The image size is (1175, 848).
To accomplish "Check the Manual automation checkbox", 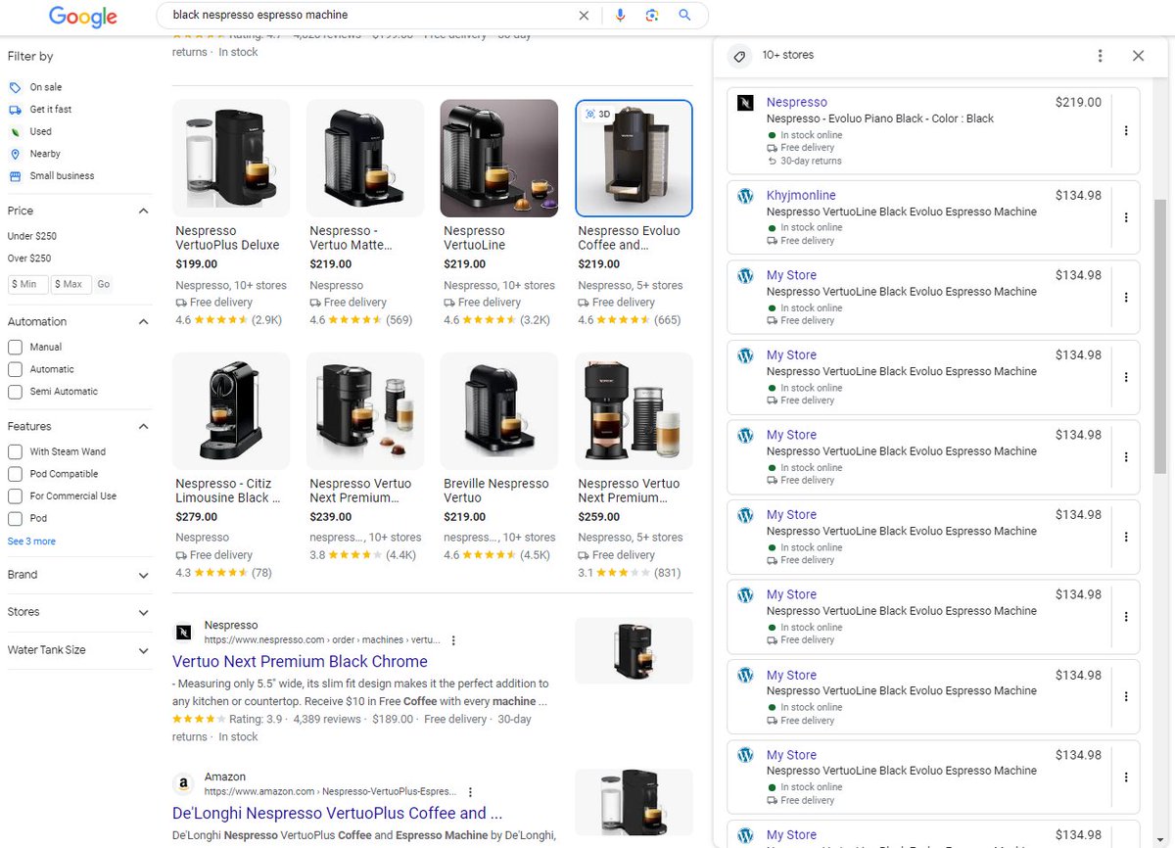I will point(14,346).
